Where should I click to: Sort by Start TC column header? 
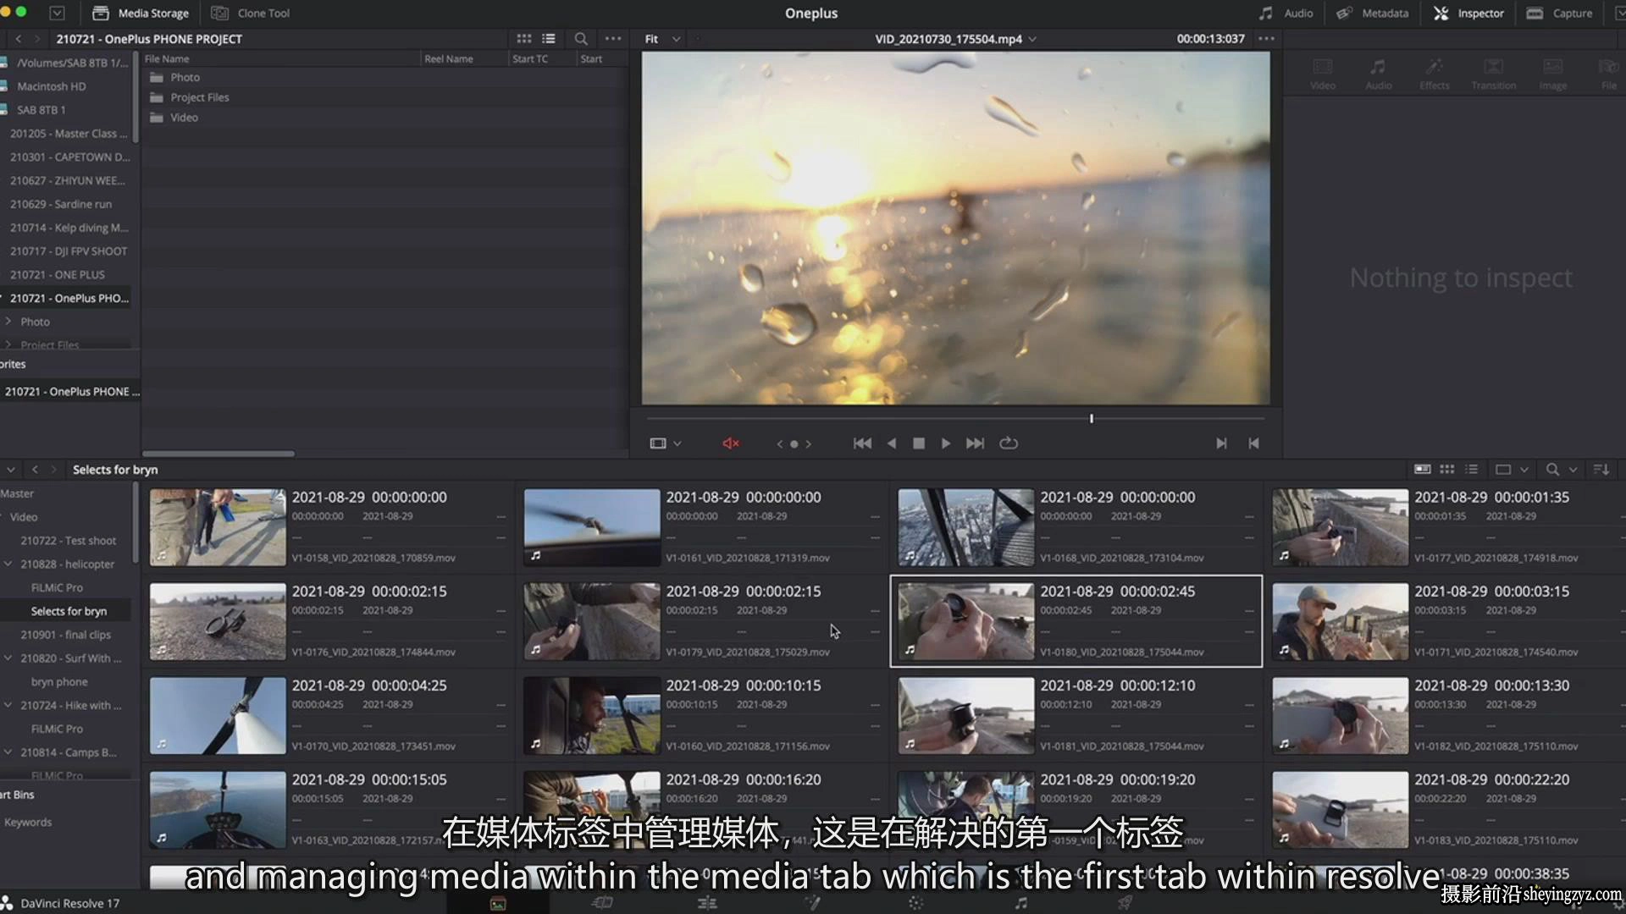coord(530,58)
